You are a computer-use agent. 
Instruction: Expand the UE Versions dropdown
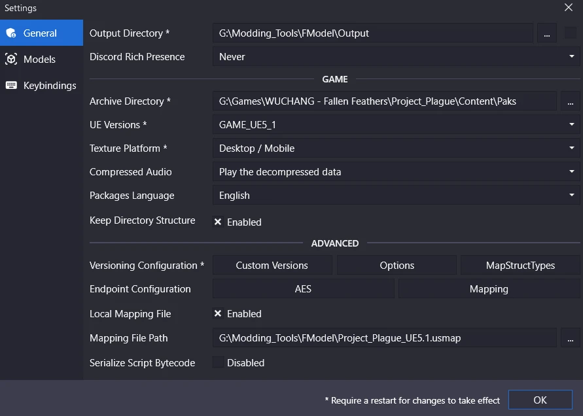coord(395,125)
